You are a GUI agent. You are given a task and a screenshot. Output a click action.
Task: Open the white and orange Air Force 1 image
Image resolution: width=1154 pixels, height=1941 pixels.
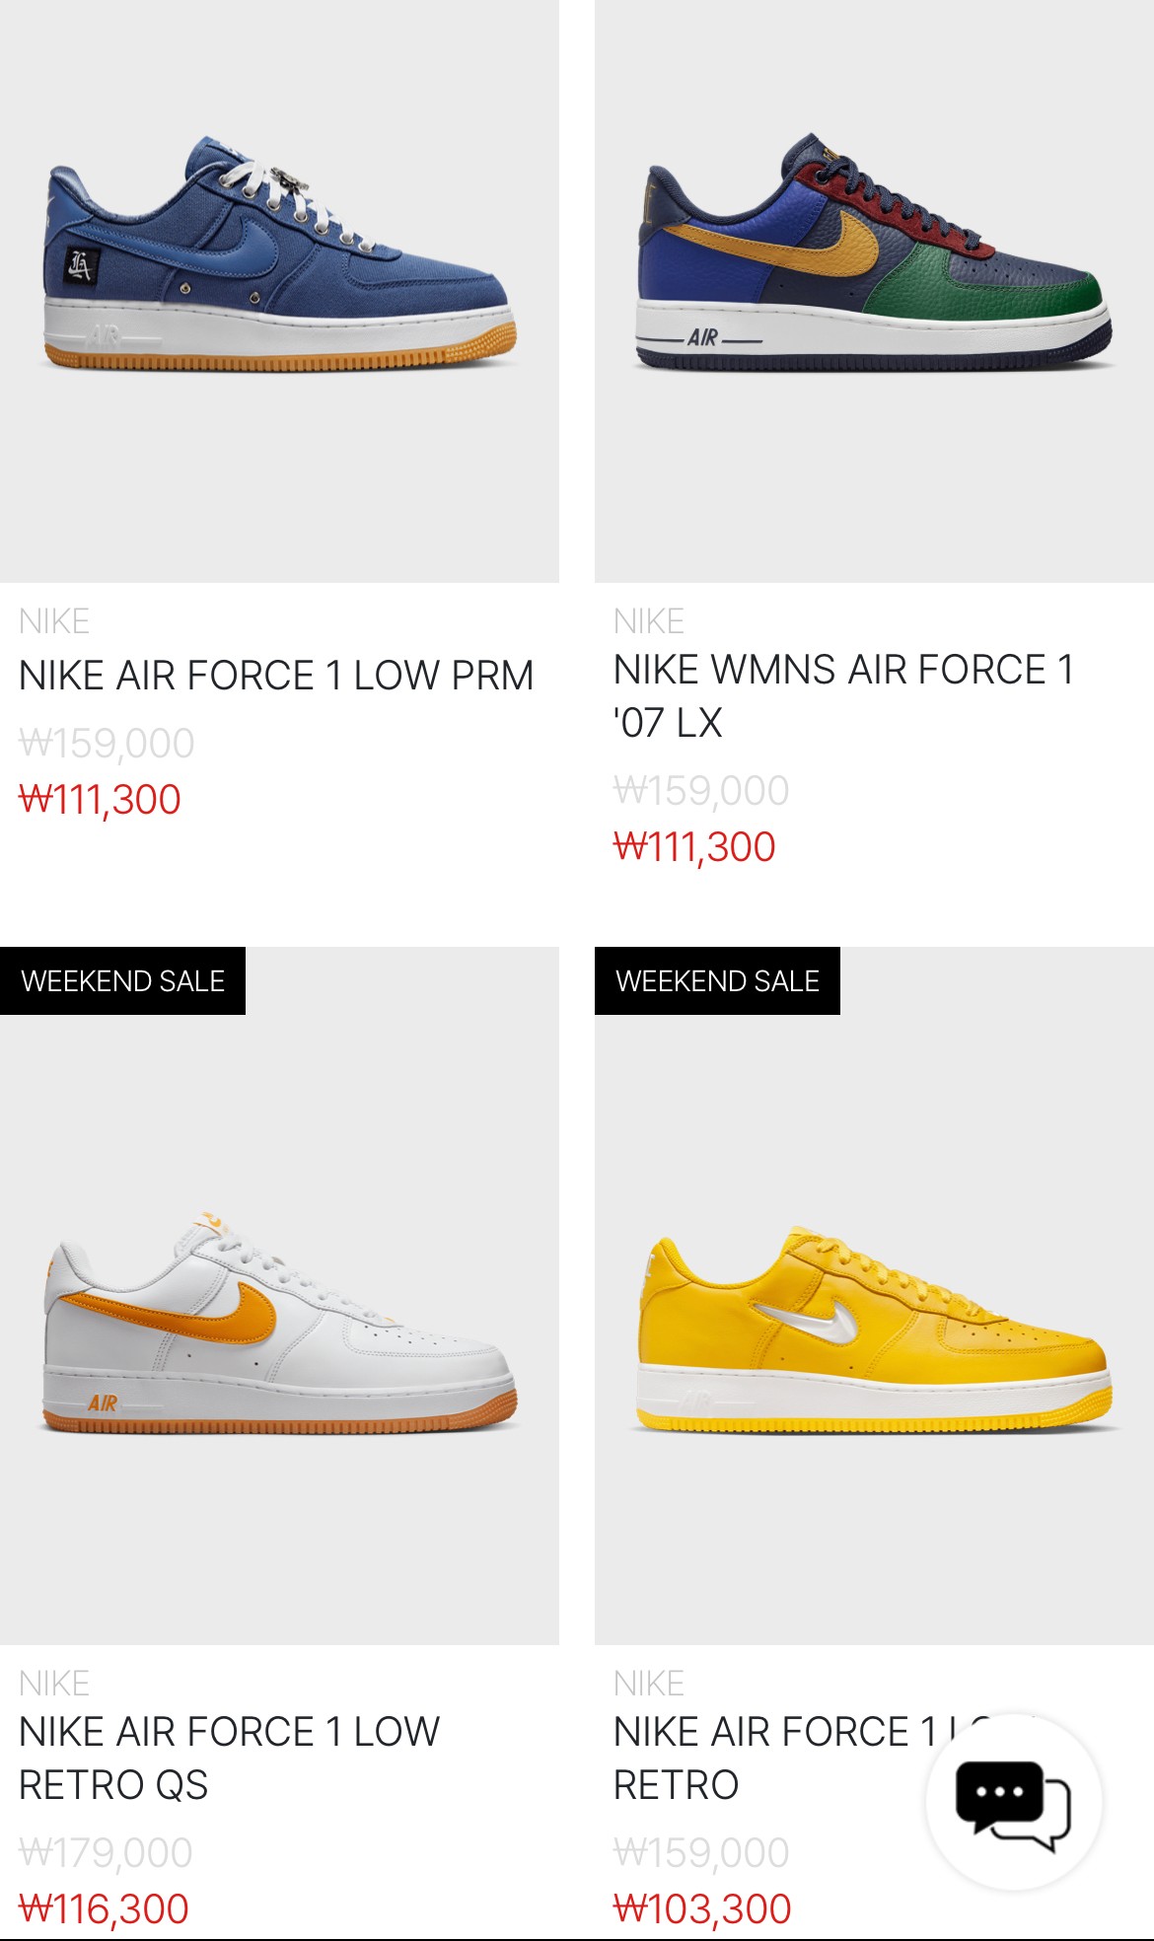279,1296
